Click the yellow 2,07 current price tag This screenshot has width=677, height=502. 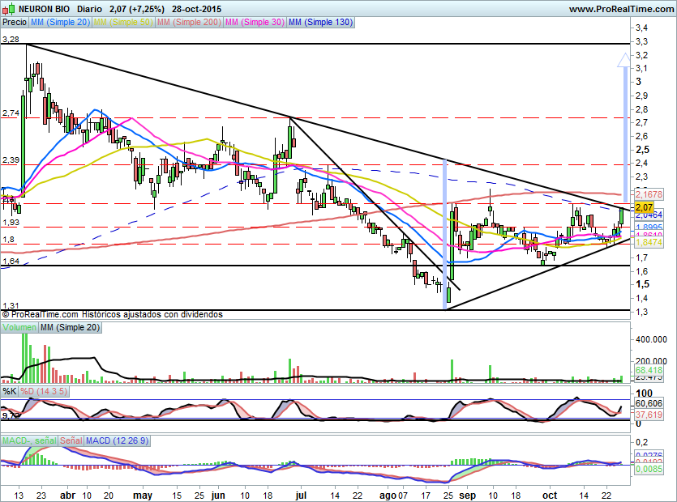pyautogui.click(x=645, y=207)
